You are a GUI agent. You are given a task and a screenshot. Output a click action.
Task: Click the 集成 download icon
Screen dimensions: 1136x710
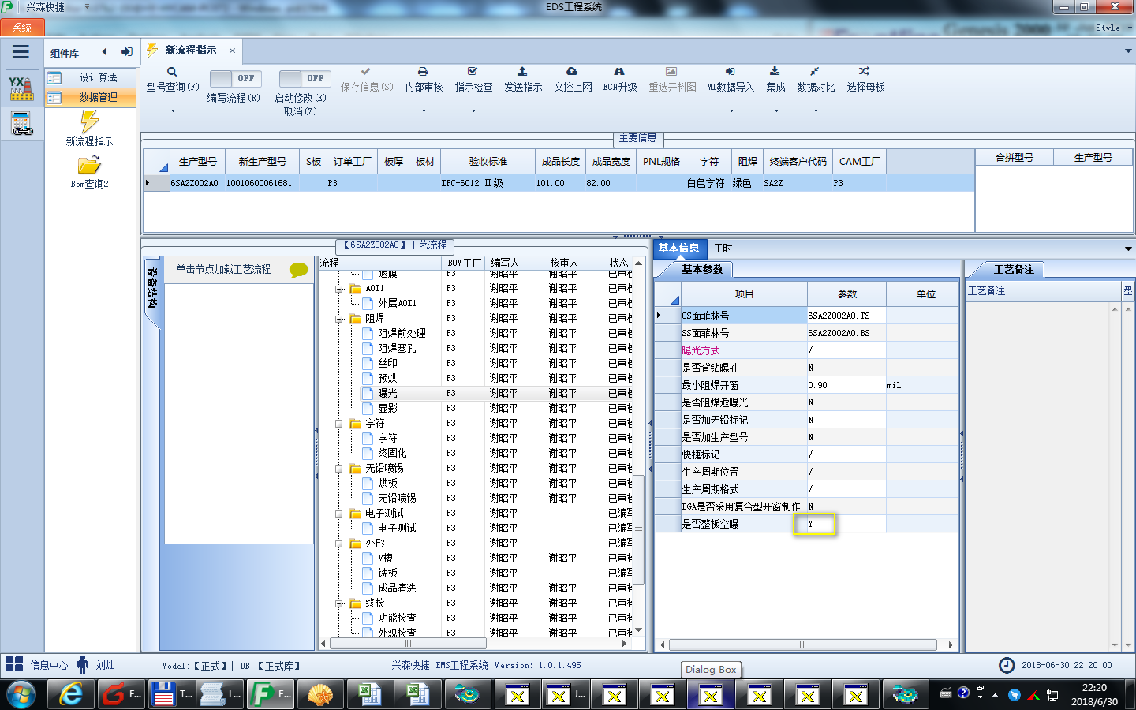point(775,71)
